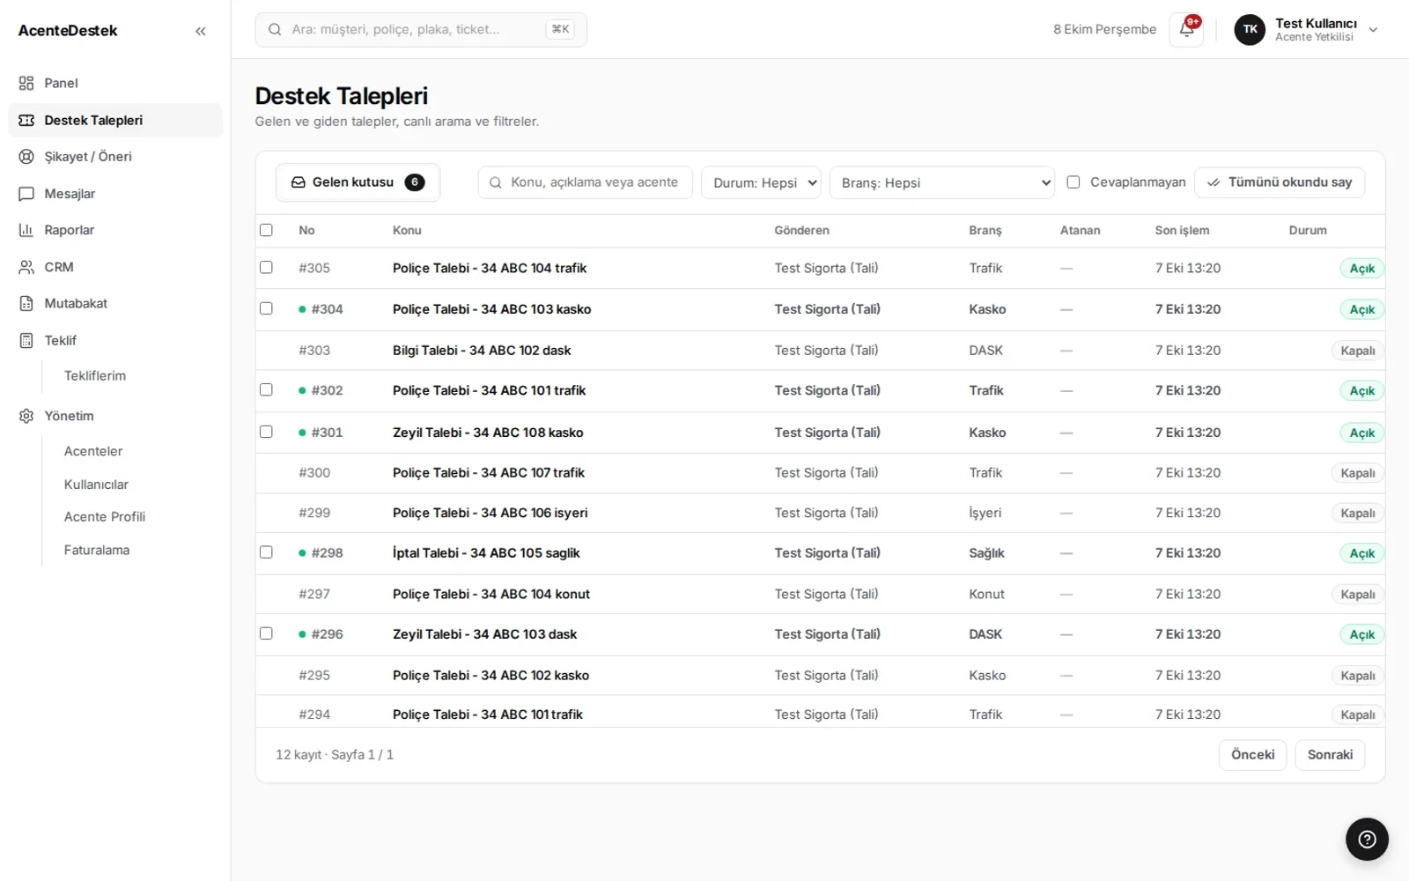Open Acenteler submenu item
Screen dimensions: 1409x881
(93, 451)
